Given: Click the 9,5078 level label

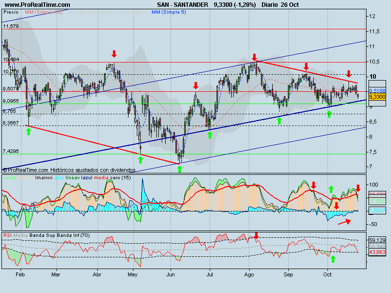Looking at the screenshot, I should 11,89.
